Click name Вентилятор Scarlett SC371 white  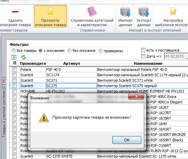click(125, 80)
